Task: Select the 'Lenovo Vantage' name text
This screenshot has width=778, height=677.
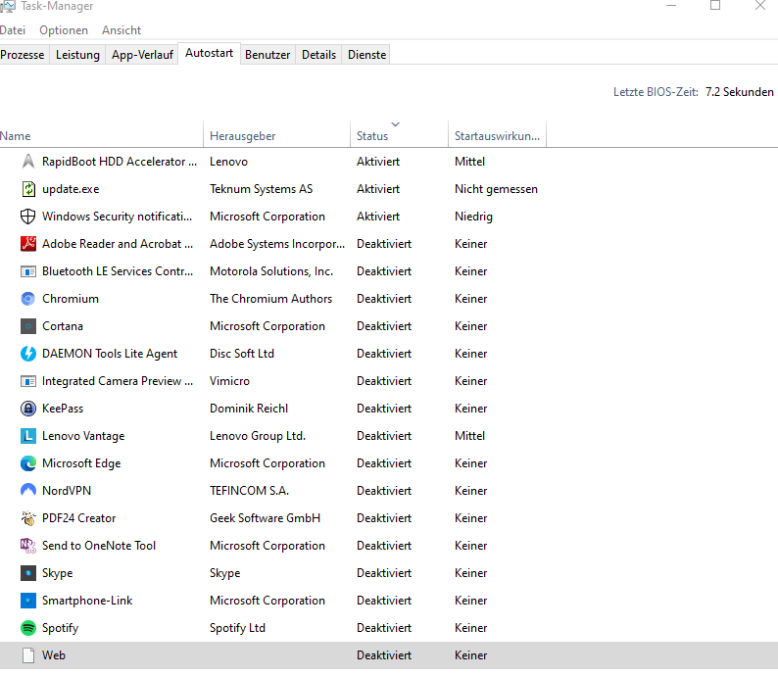Action: pos(83,436)
